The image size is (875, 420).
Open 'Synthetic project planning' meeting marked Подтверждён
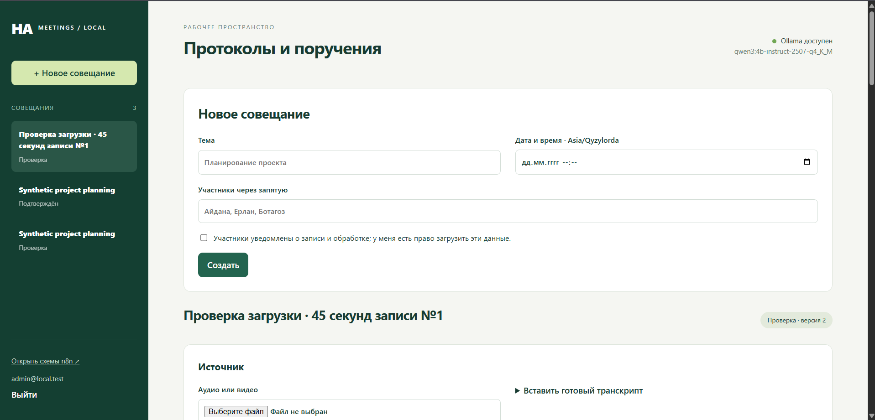click(x=74, y=196)
